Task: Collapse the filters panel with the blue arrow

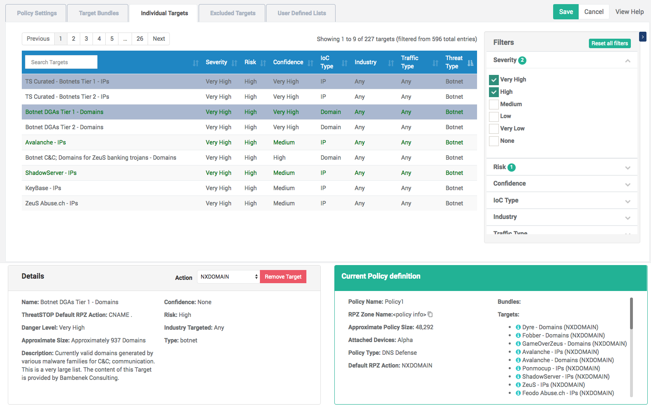Action: [643, 37]
